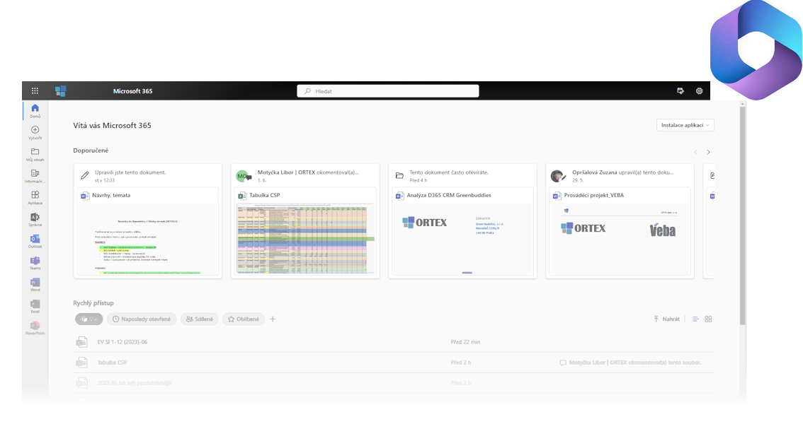Click the Před 22 min timestamp

pos(465,342)
